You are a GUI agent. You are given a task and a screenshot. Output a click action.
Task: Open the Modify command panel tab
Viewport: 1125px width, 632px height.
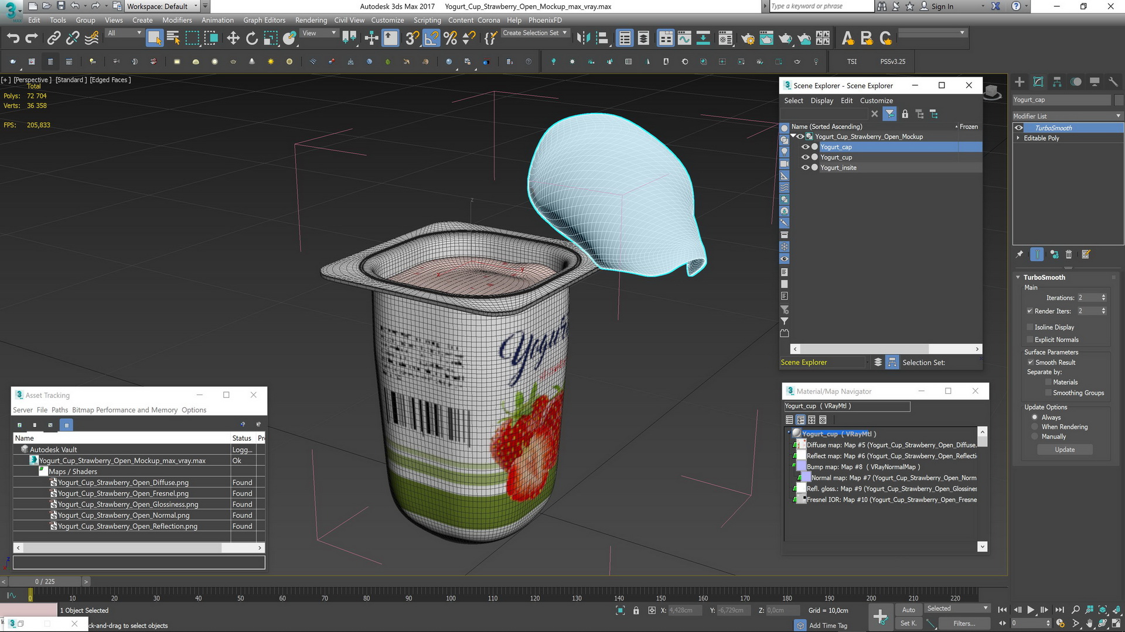(x=1038, y=82)
